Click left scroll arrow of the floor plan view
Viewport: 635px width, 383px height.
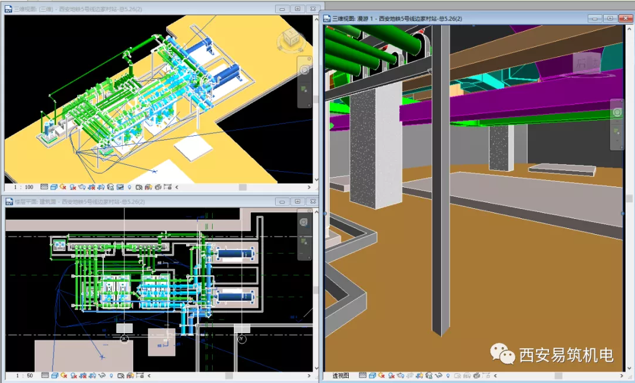point(149,376)
